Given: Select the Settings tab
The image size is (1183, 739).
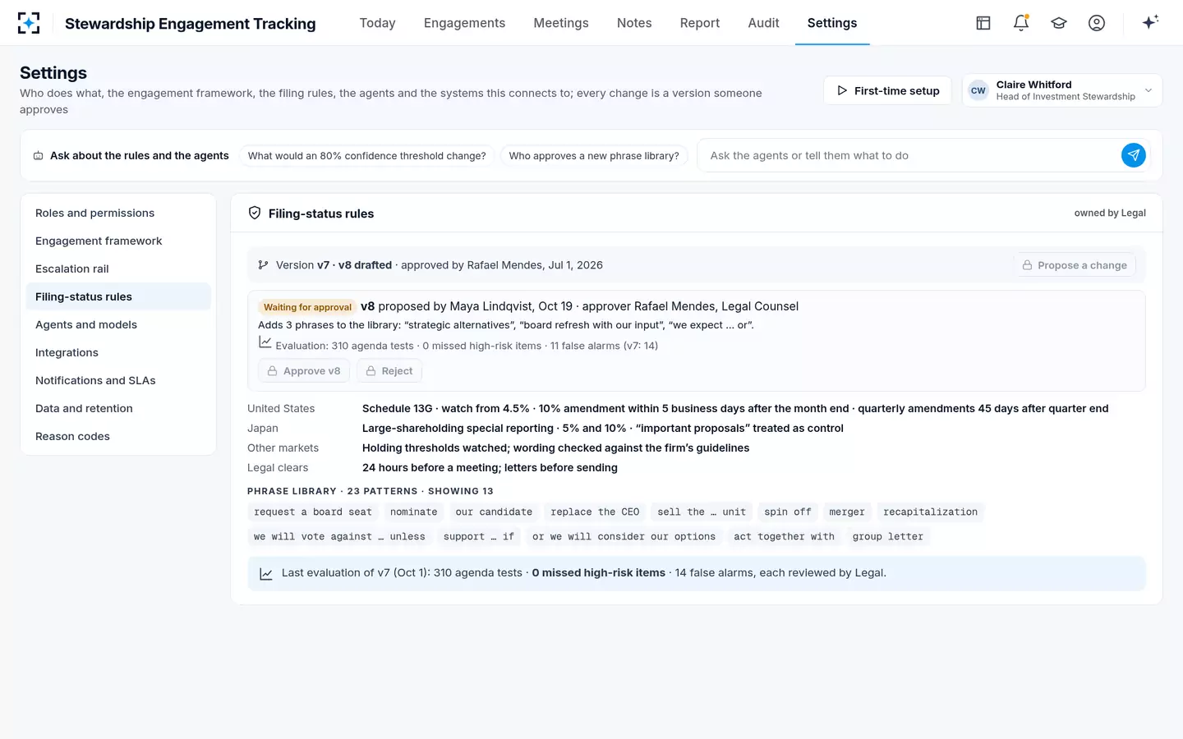Looking at the screenshot, I should click(832, 23).
